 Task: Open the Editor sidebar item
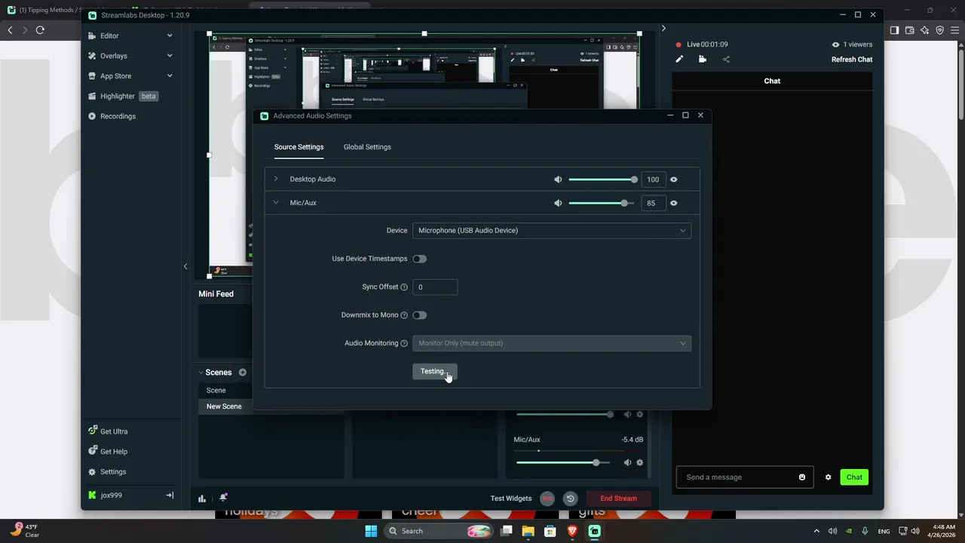(x=109, y=35)
